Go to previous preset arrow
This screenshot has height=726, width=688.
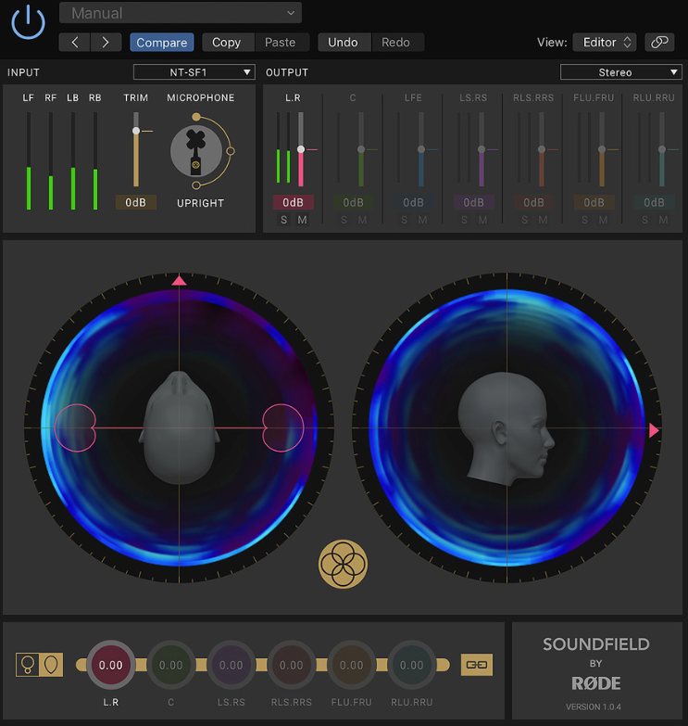point(75,43)
